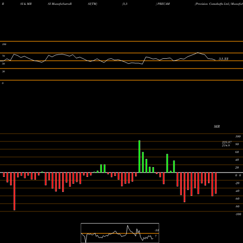Click the 214.8 value label
The image size is (243, 243).
(x=226, y=145)
